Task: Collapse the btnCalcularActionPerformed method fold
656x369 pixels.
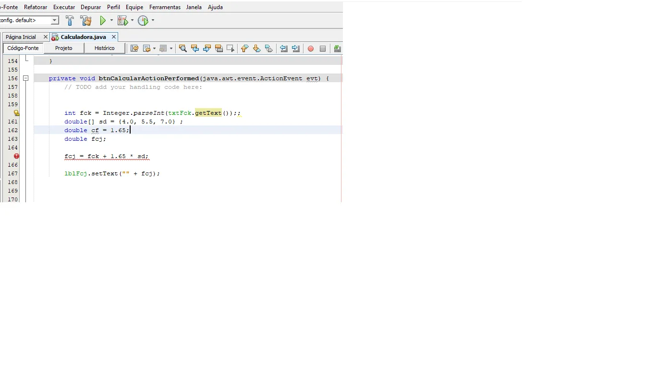Action: [x=26, y=78]
